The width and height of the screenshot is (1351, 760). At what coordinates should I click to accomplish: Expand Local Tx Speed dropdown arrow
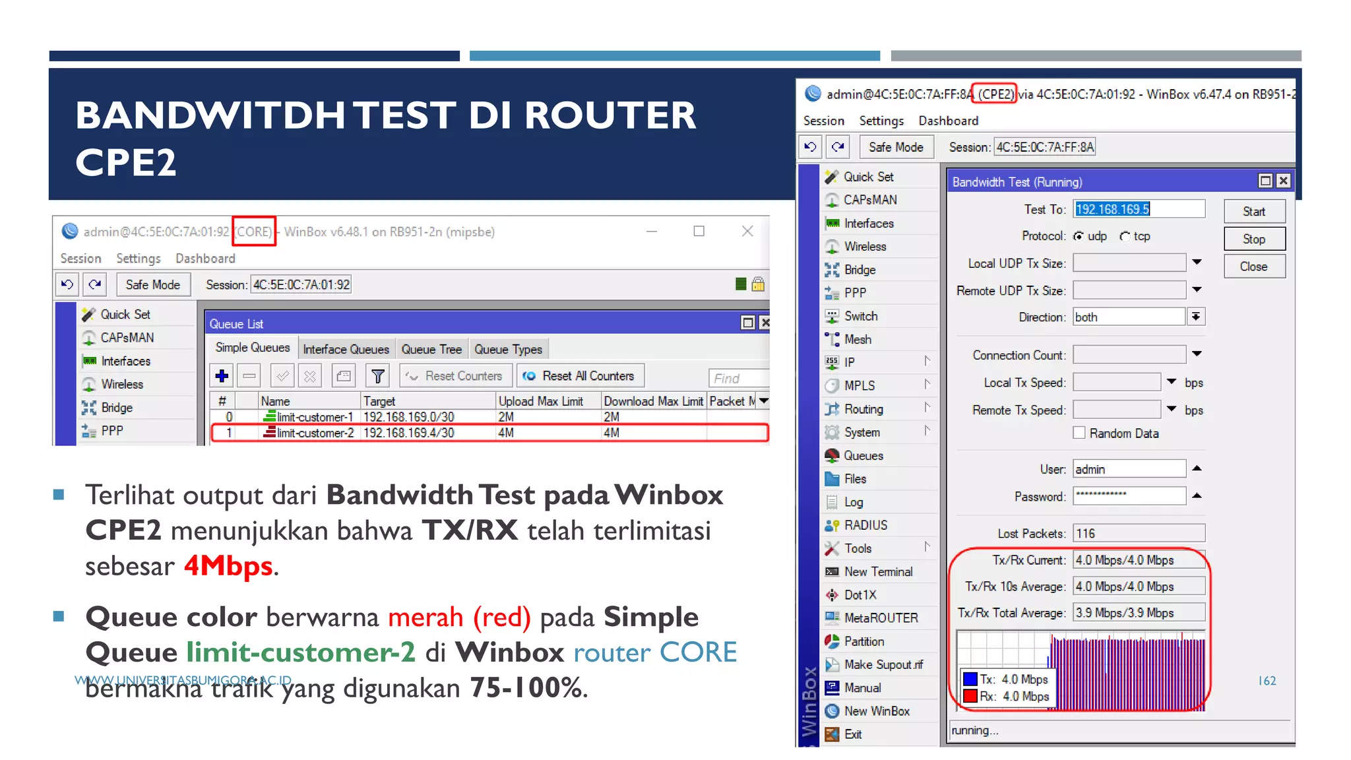tap(1172, 382)
